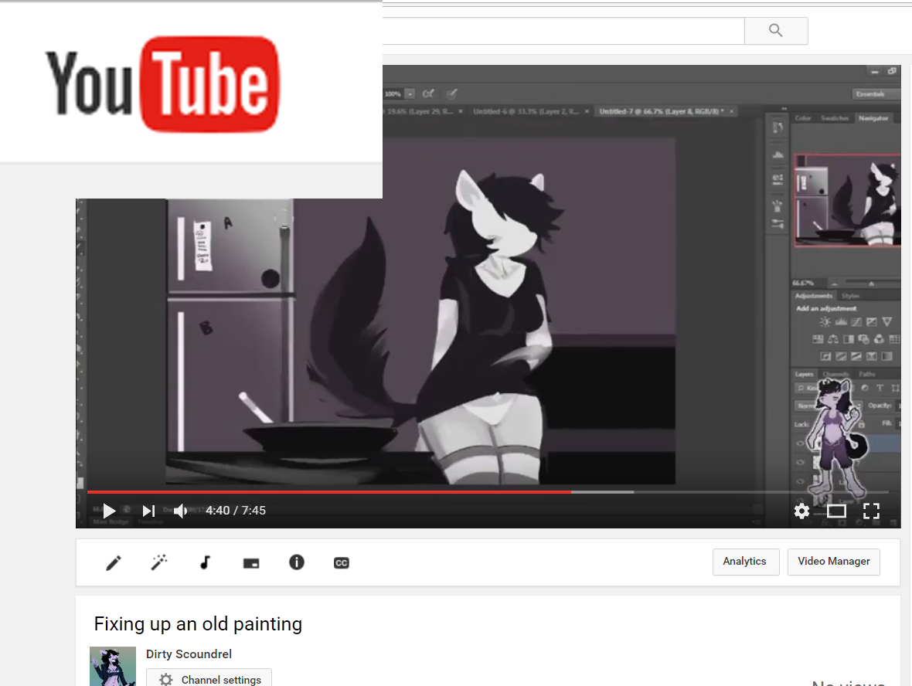Click the channel avatar thumbnail
The image size is (912, 686).
click(113, 666)
